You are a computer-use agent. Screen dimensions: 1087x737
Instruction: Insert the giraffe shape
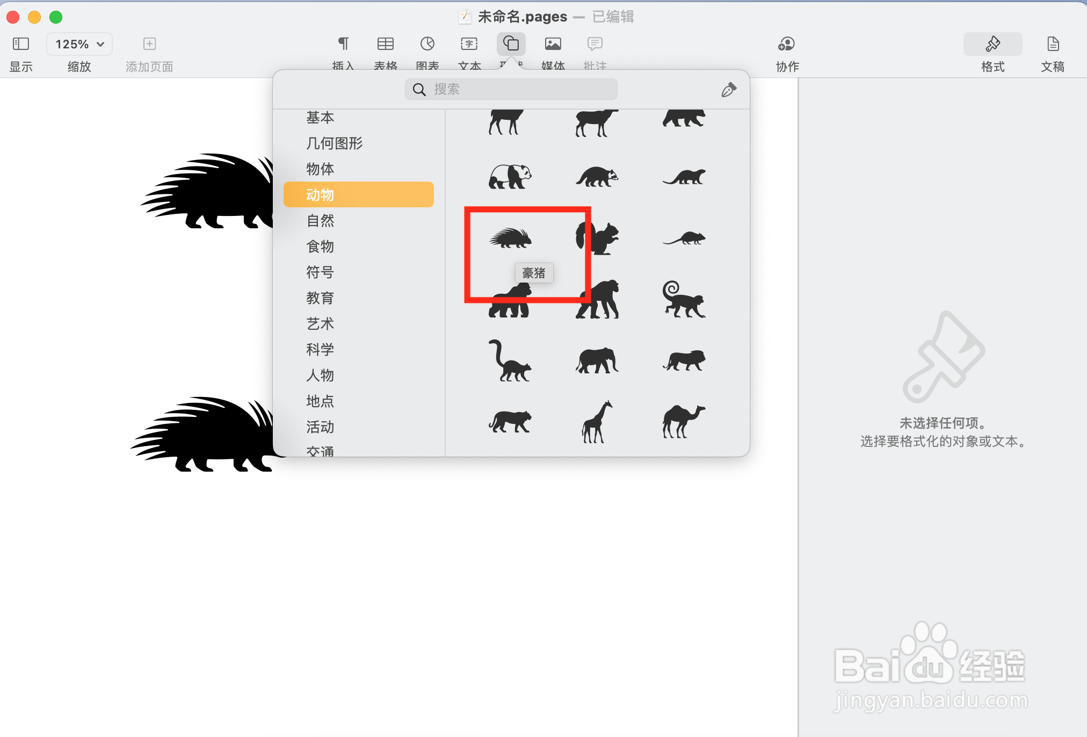coord(597,422)
